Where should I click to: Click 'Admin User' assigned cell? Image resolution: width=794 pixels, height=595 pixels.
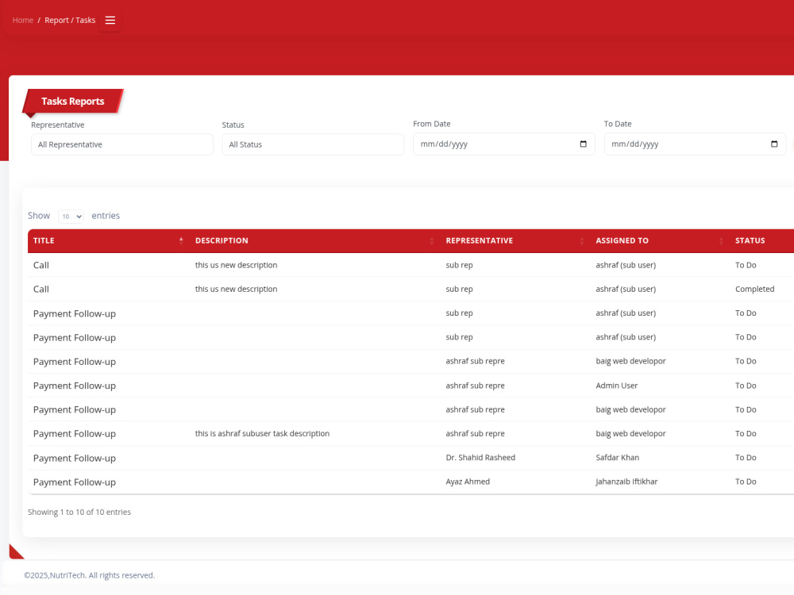616,386
